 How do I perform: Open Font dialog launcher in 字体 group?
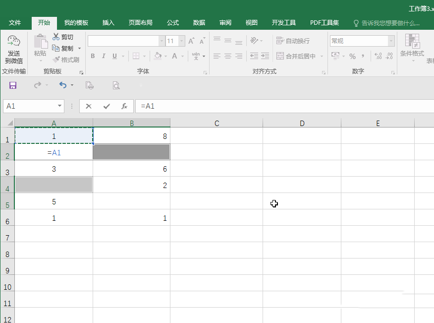point(206,72)
